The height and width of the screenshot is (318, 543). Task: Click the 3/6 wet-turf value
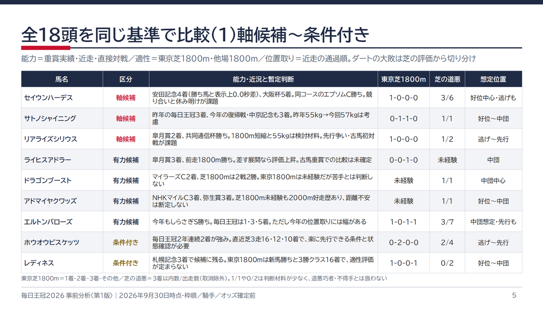447,98
